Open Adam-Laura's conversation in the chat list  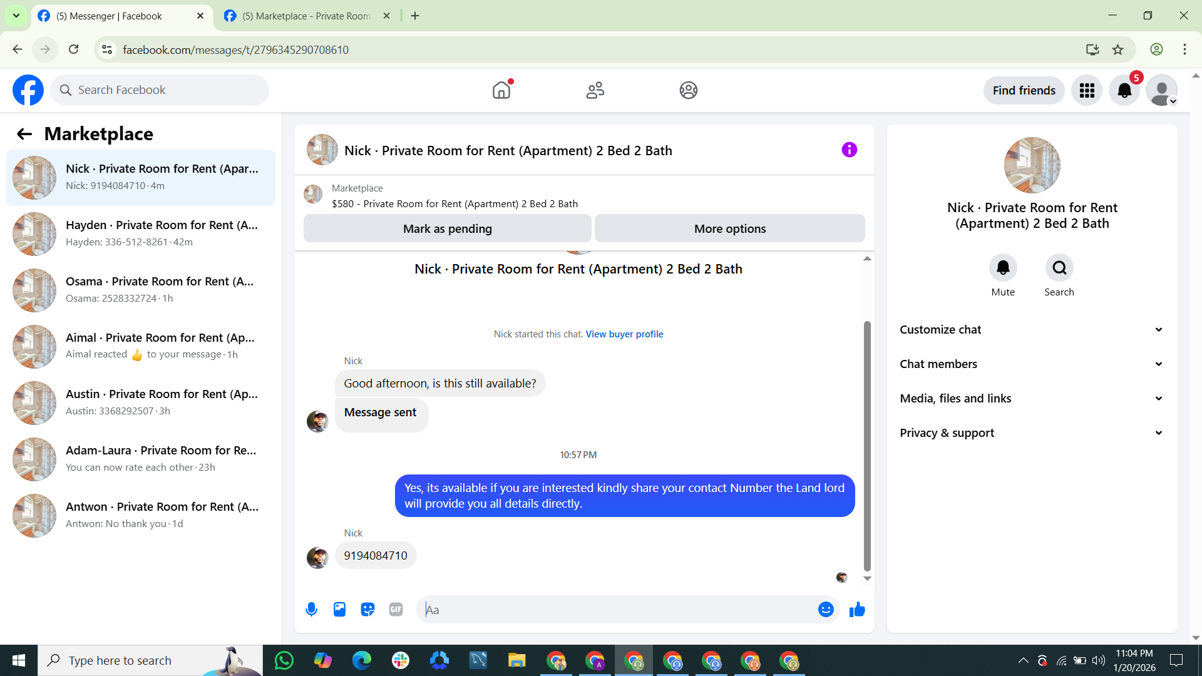pos(141,459)
